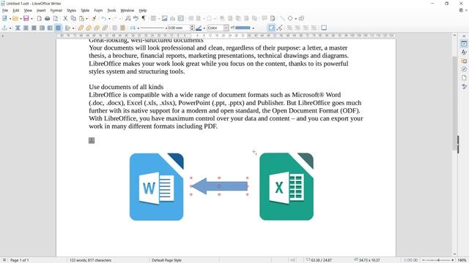
Task: Expand the Save dropdown arrow
Action: click(32, 19)
